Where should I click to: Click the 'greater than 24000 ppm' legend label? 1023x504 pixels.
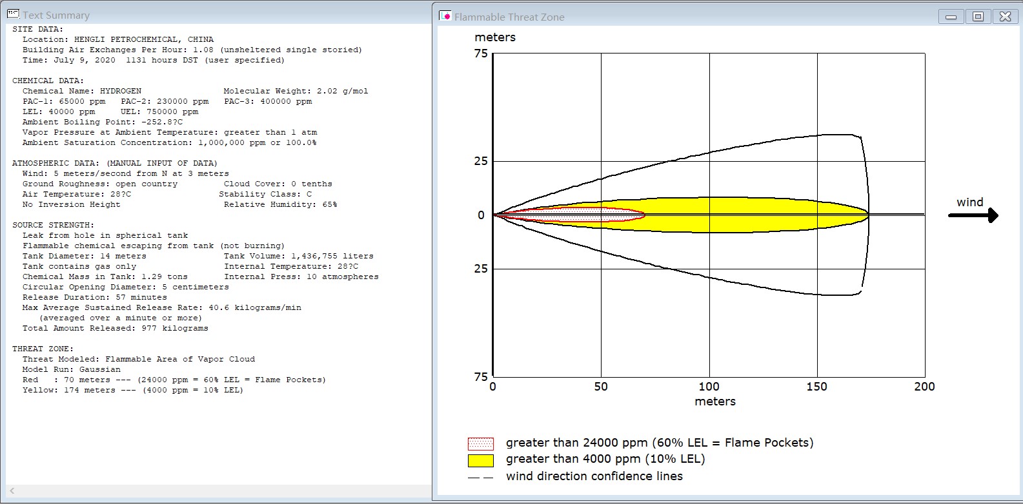[660, 443]
